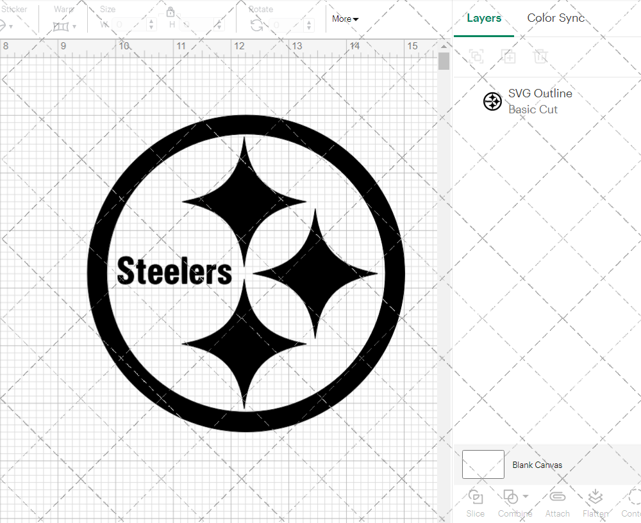641x523 pixels.
Task: Select the SVG Outline layer thumbnail
Action: tap(492, 101)
